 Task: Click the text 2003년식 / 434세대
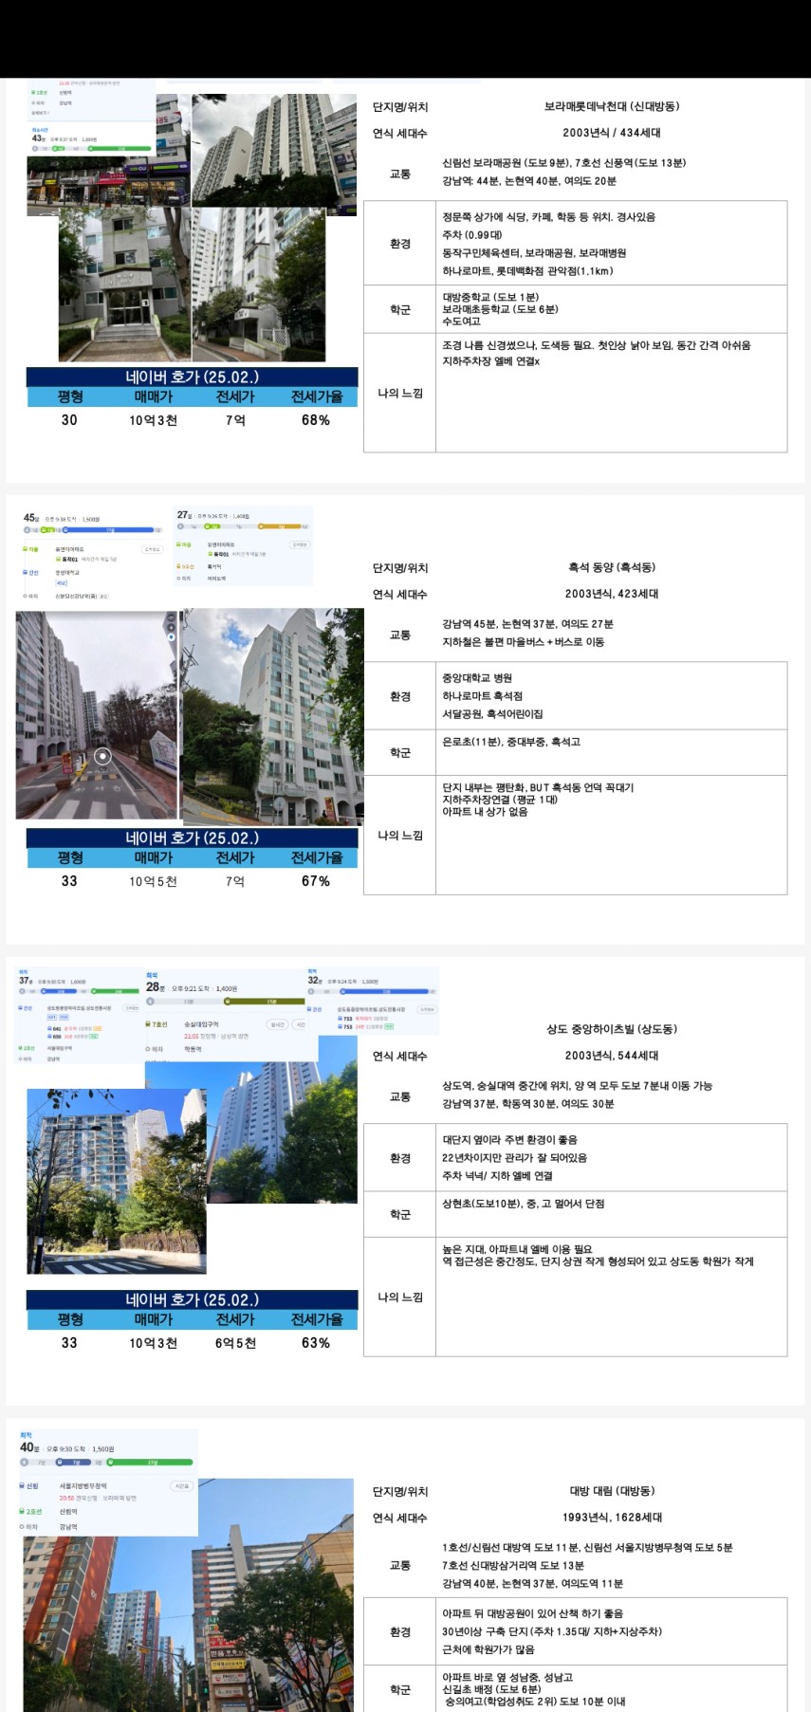pyautogui.click(x=612, y=133)
